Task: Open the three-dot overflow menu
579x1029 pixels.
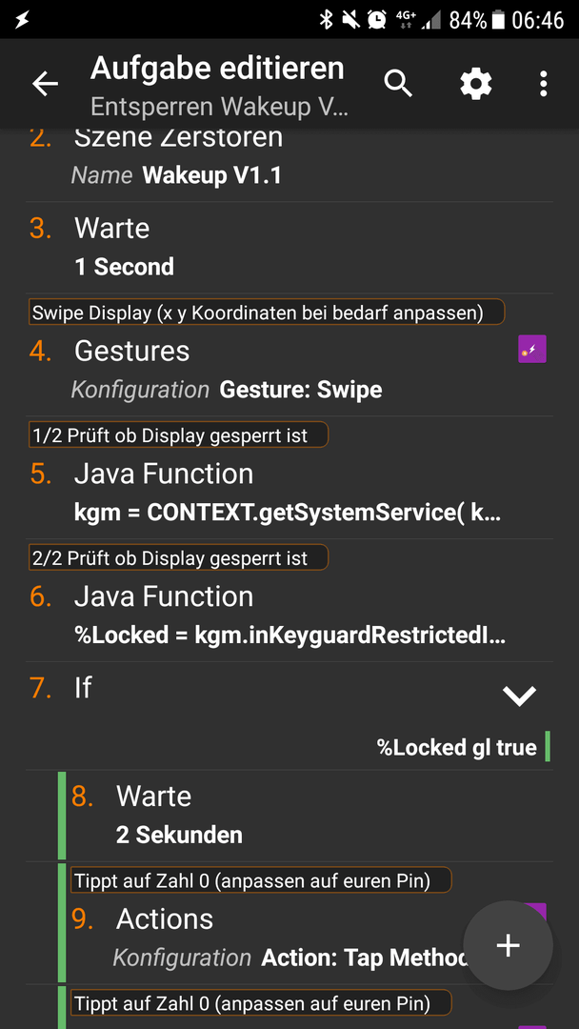Action: point(543,84)
